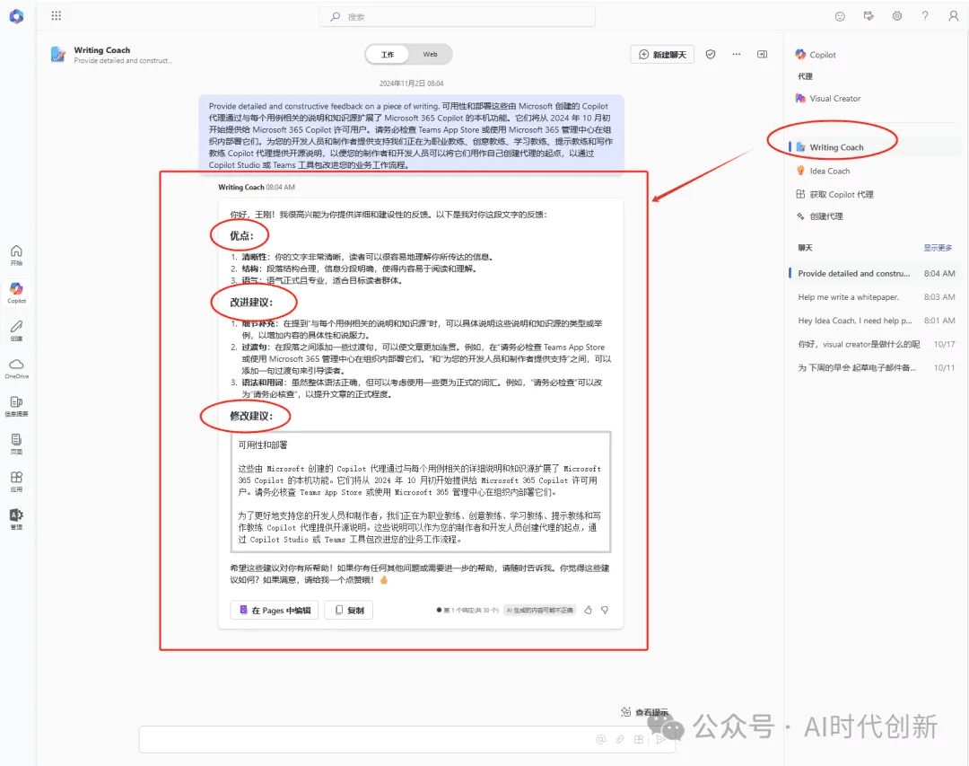Image resolution: width=969 pixels, height=766 pixels.
Task: Give thumbs up to the response
Action: 589,610
